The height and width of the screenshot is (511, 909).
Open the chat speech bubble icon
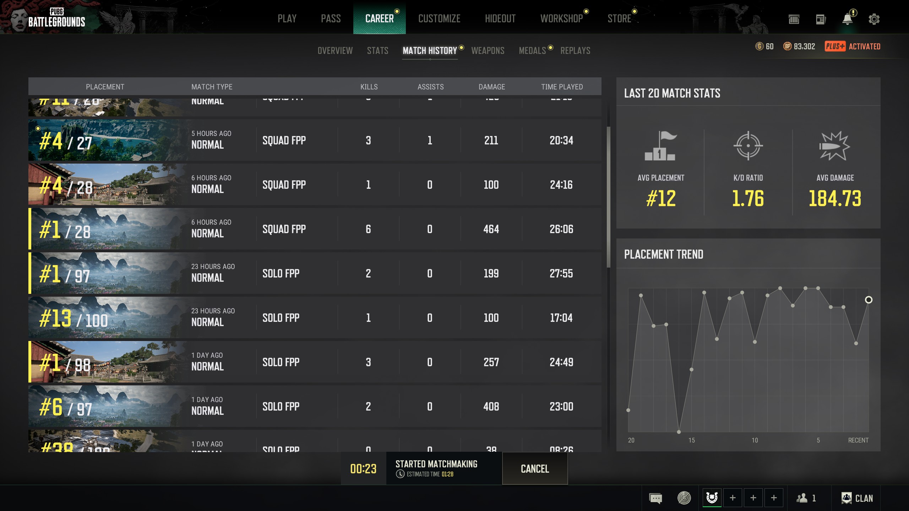[x=655, y=498]
